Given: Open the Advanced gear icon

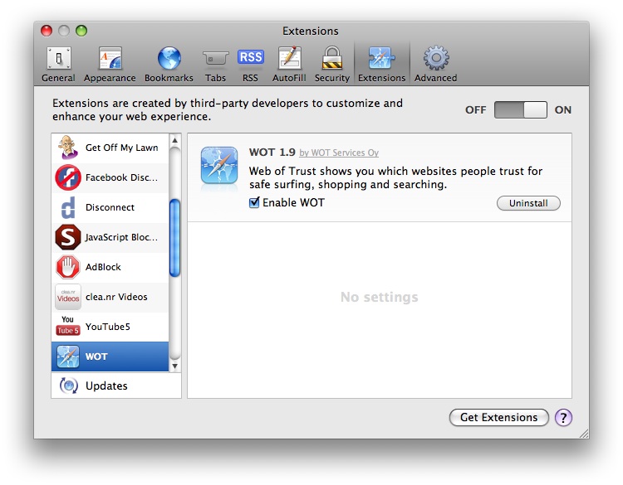Looking at the screenshot, I should (436, 58).
